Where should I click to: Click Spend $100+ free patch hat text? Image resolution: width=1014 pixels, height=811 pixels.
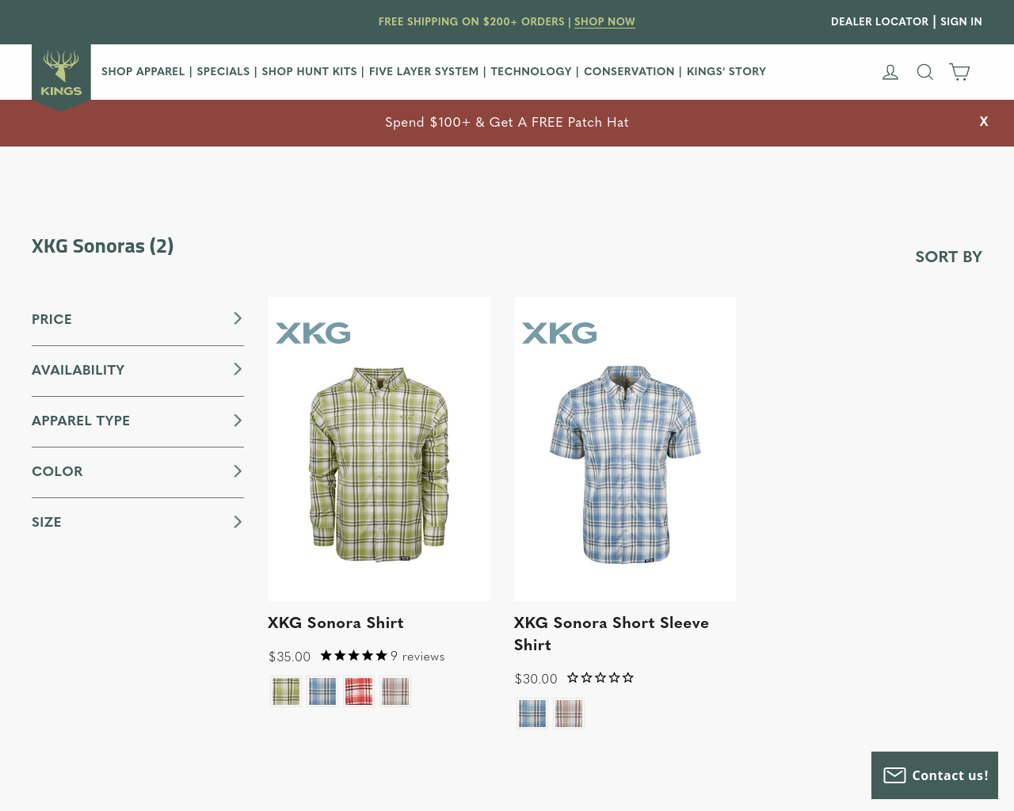[507, 122]
